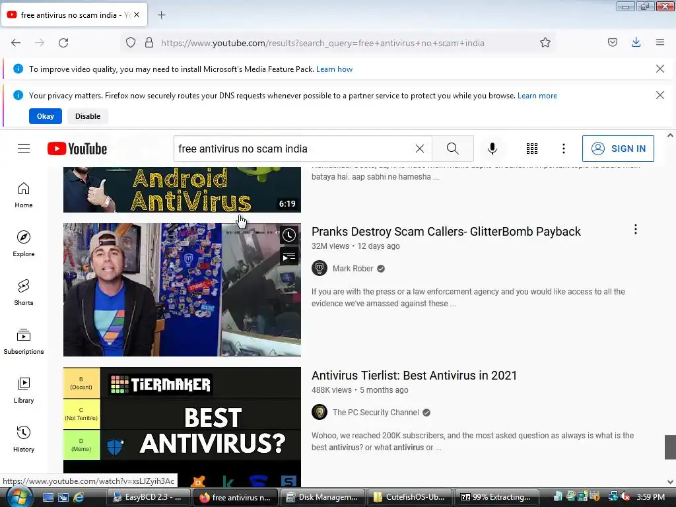Click the SIGN IN button
Viewport: 676px width, 507px height.
618,149
